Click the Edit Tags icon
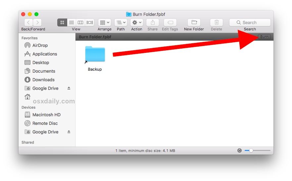292x181 pixels. pyautogui.click(x=170, y=22)
